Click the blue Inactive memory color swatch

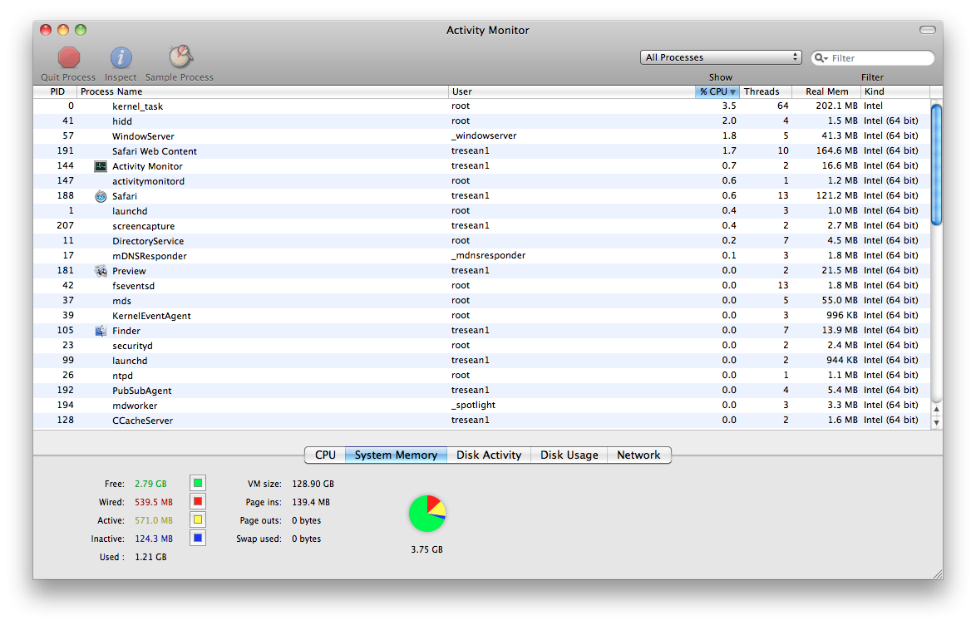coord(198,538)
